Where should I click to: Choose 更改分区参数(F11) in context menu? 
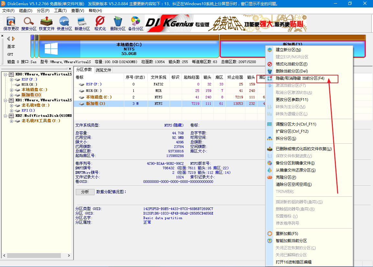292,100
